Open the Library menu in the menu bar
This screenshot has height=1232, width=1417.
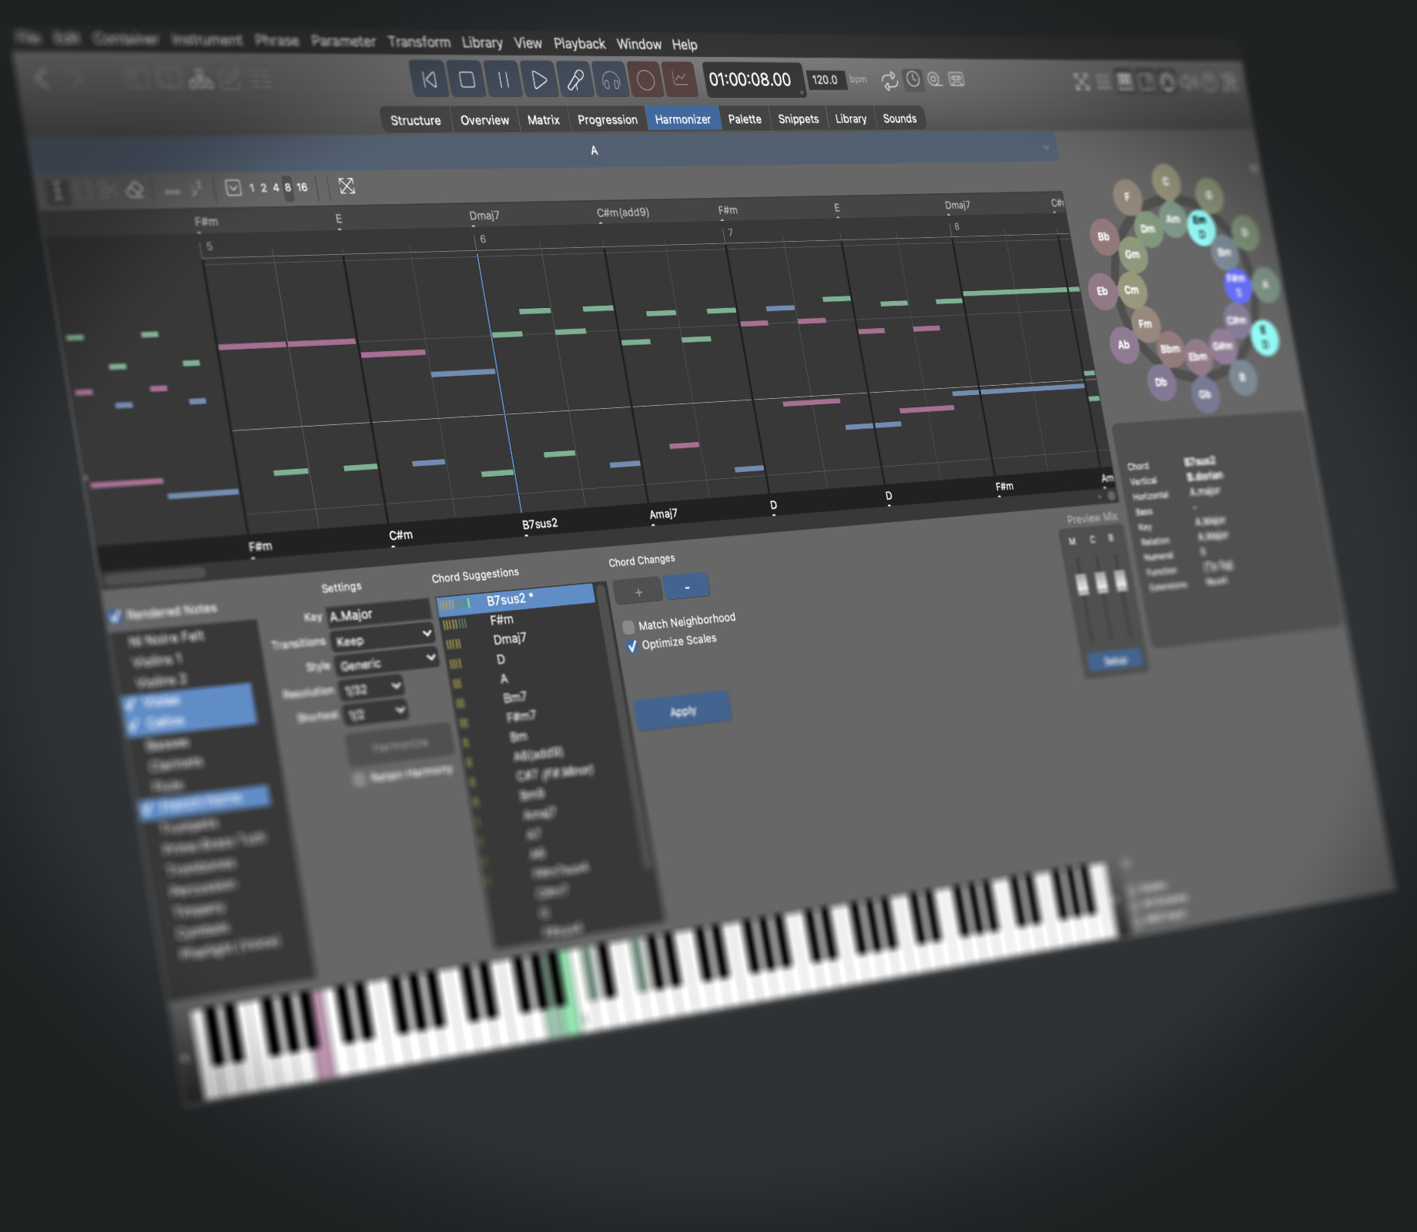tap(482, 42)
